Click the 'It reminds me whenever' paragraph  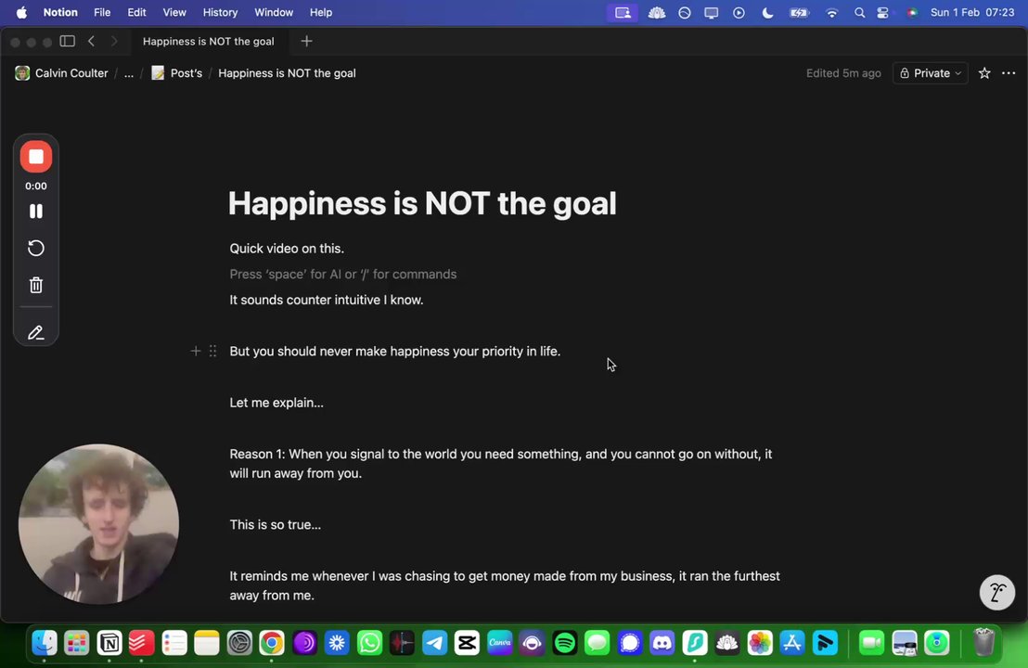pos(505,585)
